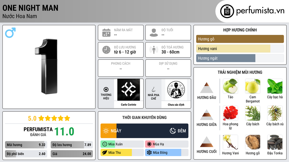289x162 pixels.
Task: Click the ĐÊM night label
Action: tap(182, 131)
